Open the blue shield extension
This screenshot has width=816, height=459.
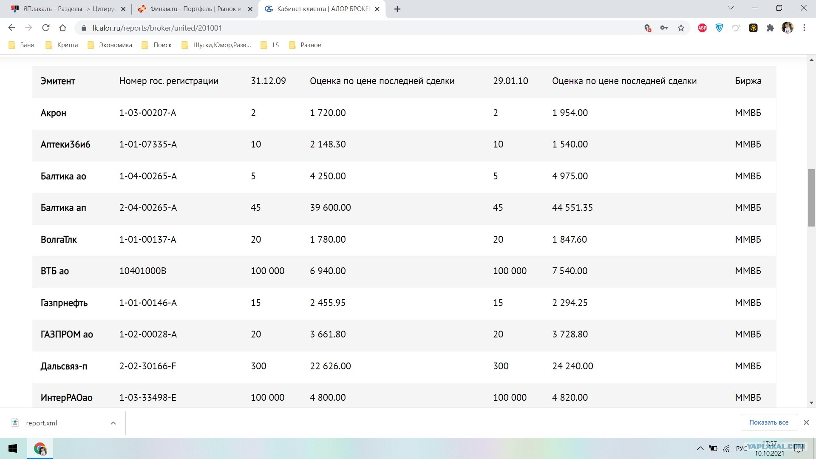(719, 28)
